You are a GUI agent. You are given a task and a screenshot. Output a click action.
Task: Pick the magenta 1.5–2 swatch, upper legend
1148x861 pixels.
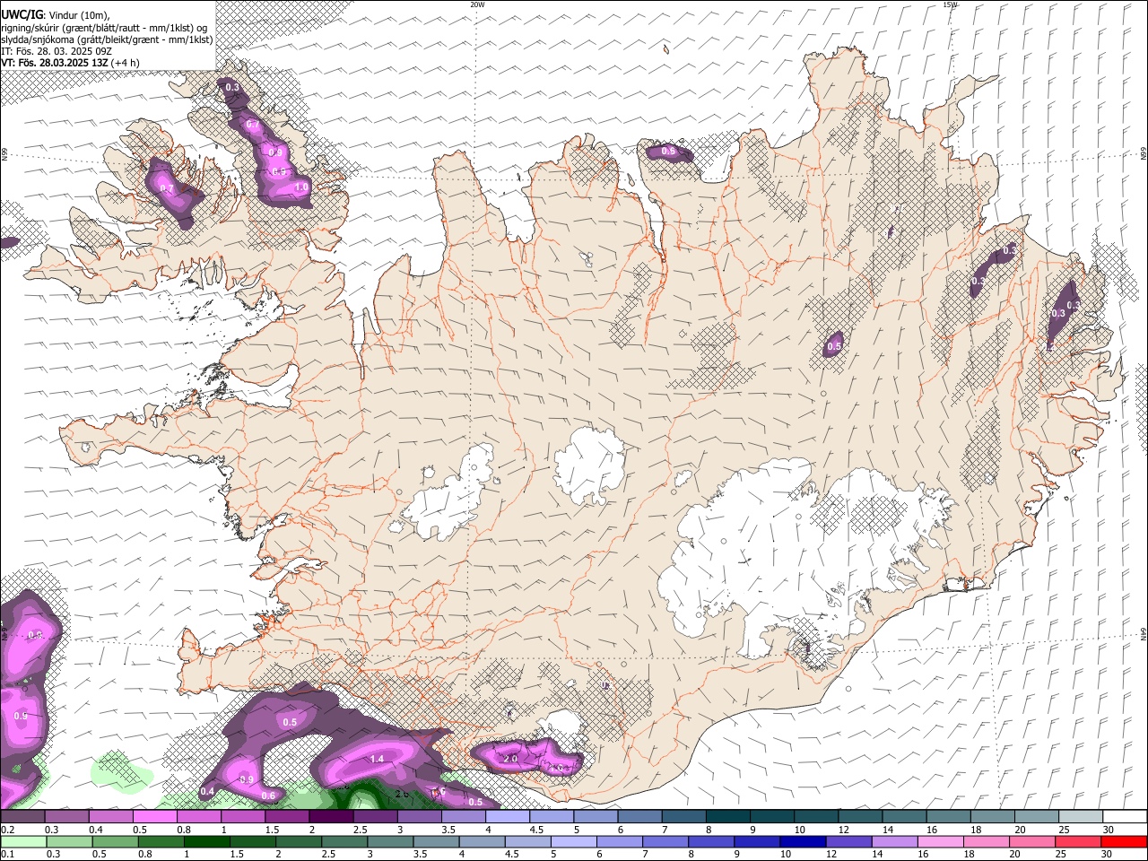tap(287, 817)
